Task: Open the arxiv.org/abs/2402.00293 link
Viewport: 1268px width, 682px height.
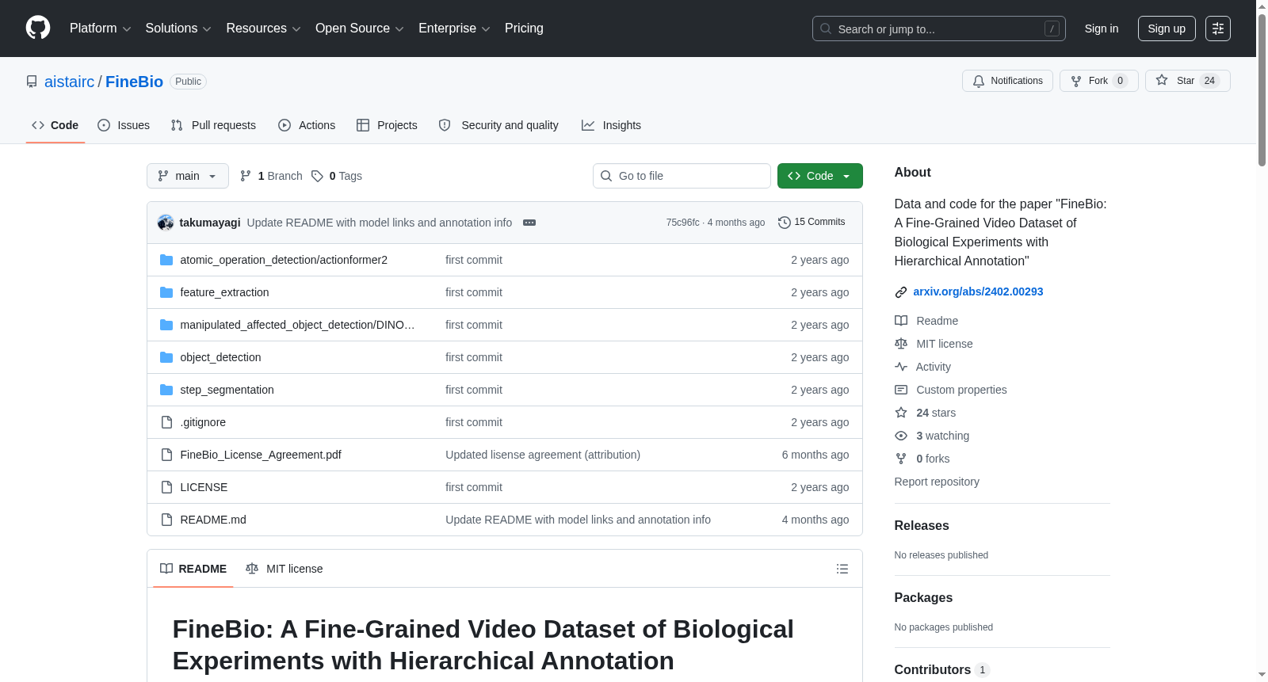Action: (978, 291)
